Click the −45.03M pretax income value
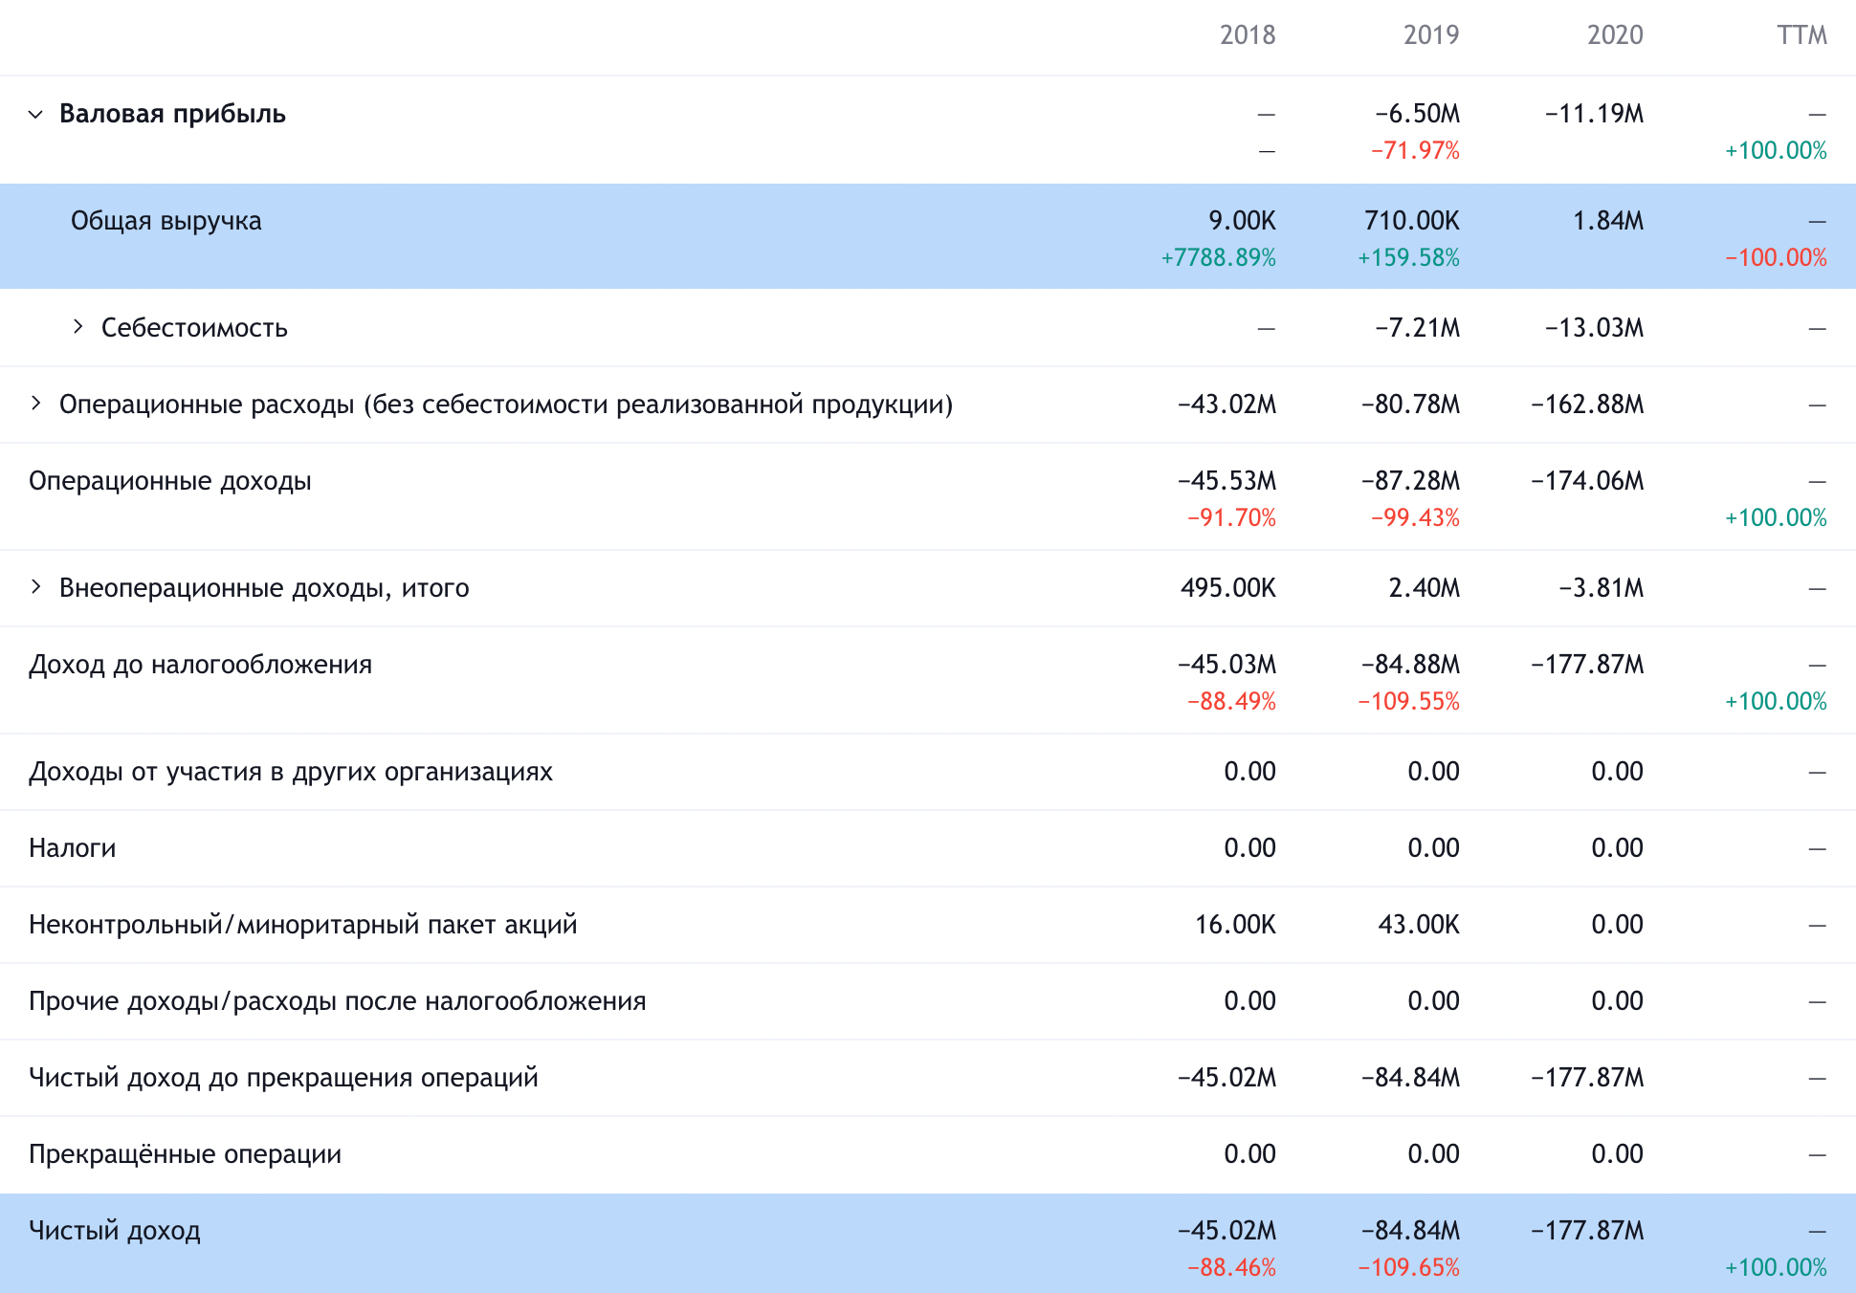This screenshot has height=1293, width=1856. click(1227, 665)
